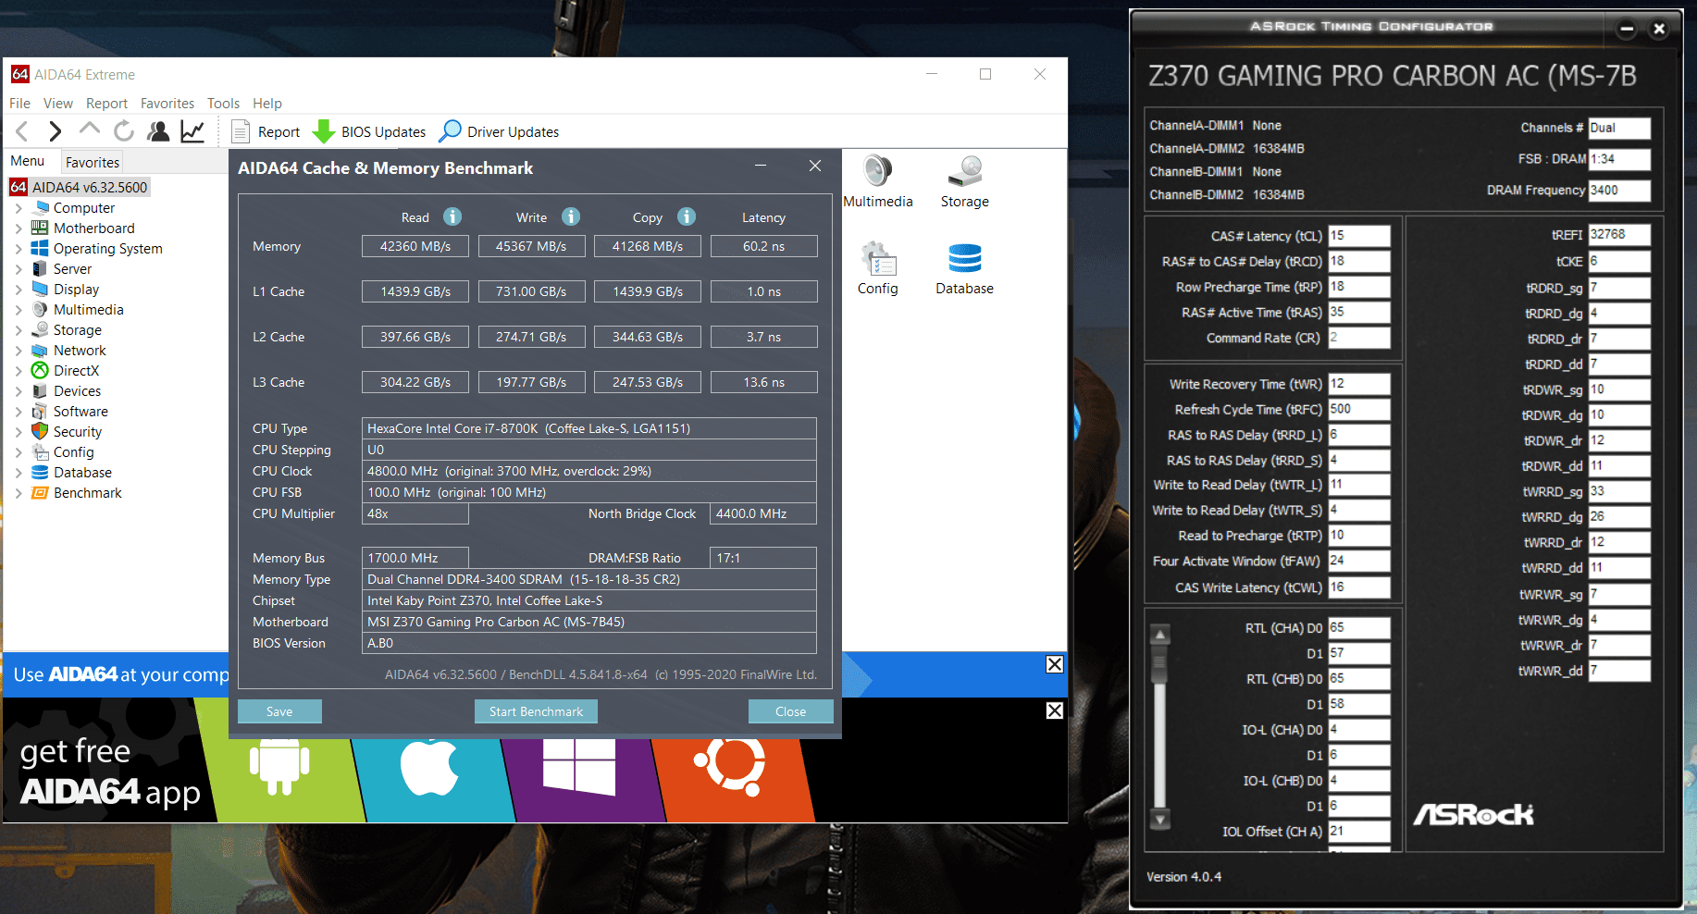Click the tREFI value field
1697x914 pixels.
coord(1619,235)
